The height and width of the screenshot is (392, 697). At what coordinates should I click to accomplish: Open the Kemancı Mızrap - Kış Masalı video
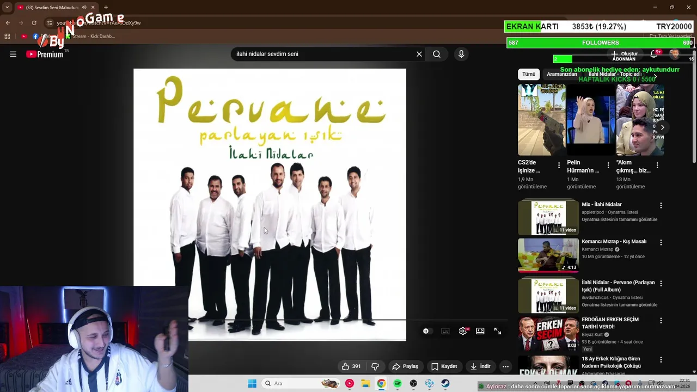tap(548, 255)
